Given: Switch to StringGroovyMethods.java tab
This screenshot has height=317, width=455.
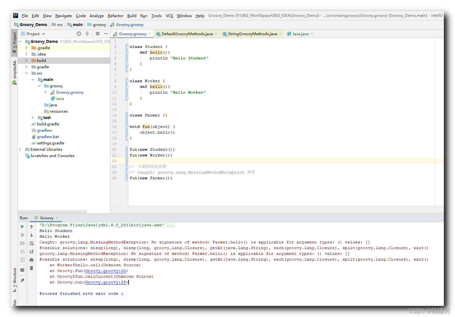Looking at the screenshot, I should pyautogui.click(x=252, y=34).
